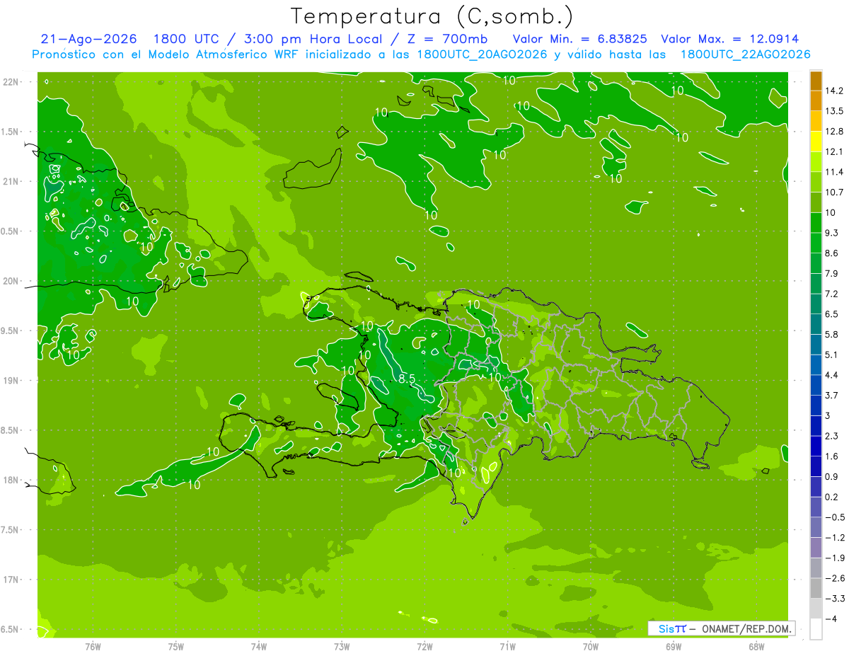849x656 pixels.
Task: Click the "0.9" color scale label
Action: point(833,476)
